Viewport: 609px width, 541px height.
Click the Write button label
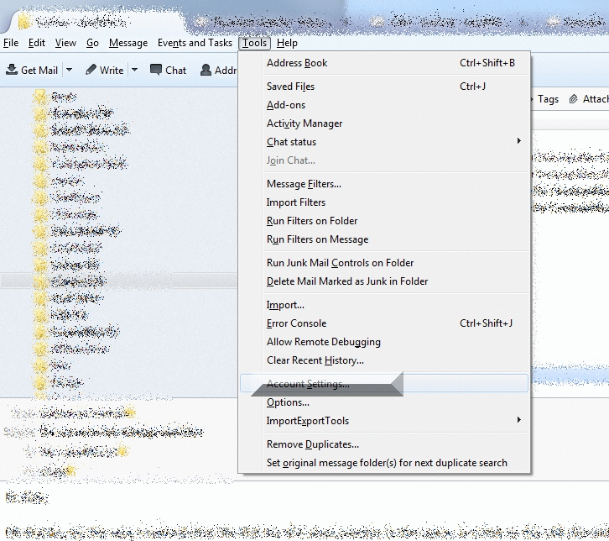(x=112, y=71)
